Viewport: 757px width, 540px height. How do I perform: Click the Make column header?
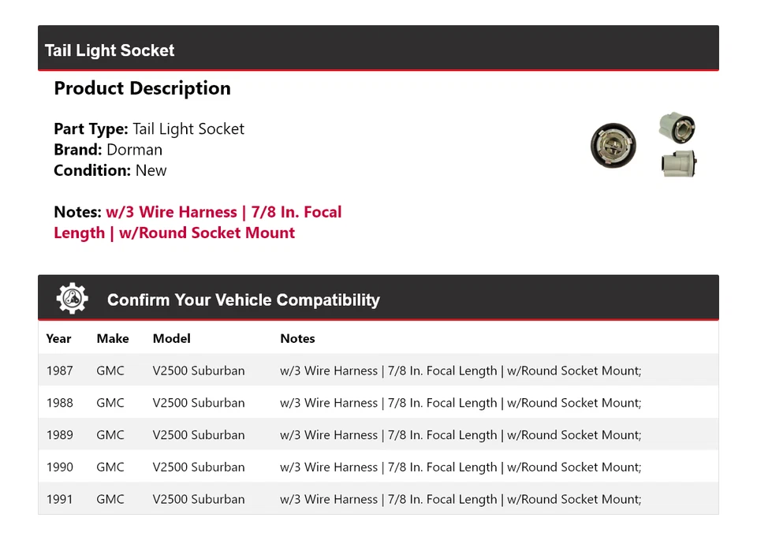click(x=113, y=338)
